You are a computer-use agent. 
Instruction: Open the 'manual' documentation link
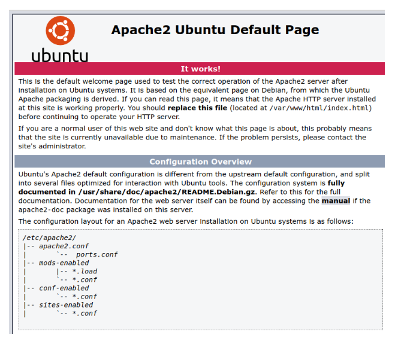[x=336, y=201]
